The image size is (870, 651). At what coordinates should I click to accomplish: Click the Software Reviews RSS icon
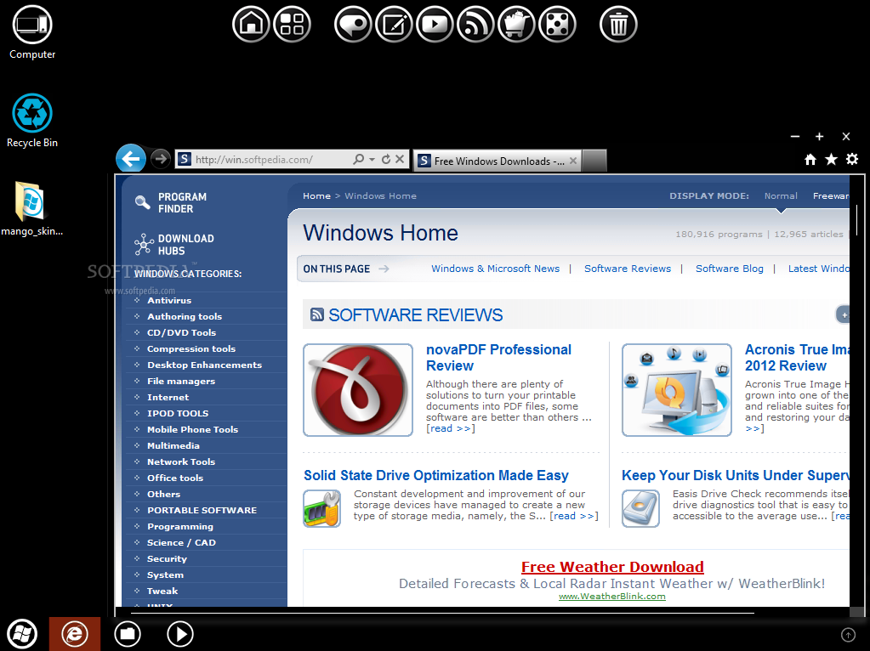[x=317, y=314]
